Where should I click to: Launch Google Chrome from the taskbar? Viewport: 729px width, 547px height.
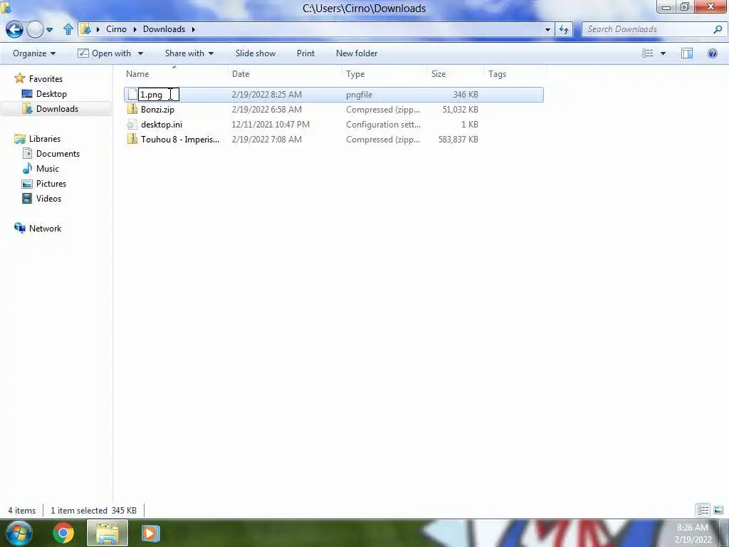coord(63,533)
